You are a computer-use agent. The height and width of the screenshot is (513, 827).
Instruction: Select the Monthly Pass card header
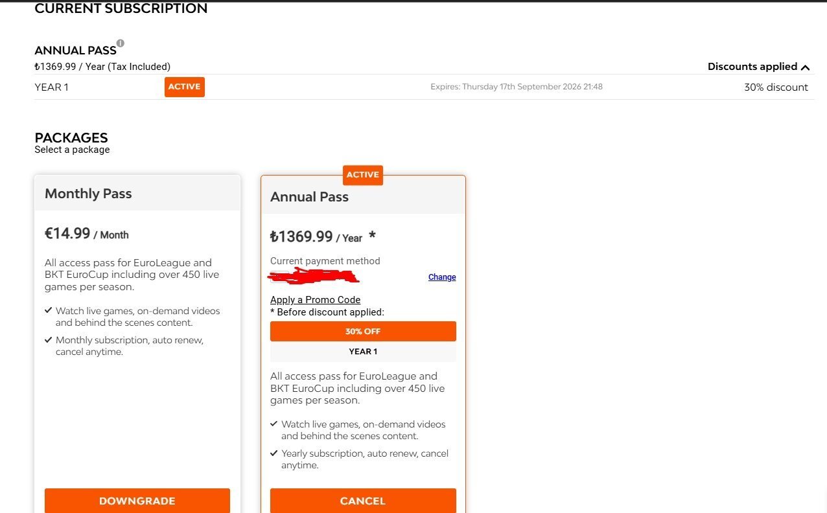click(137, 193)
